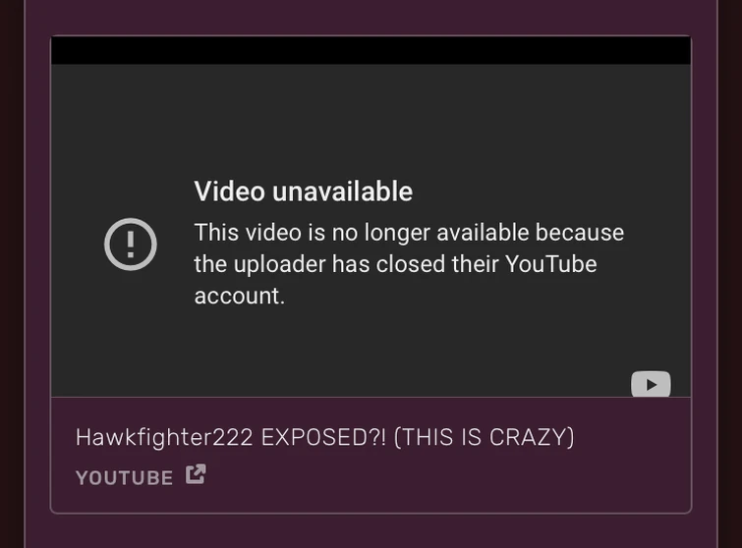The width and height of the screenshot is (742, 548).
Task: Click the dark video player area
Action: click(x=371, y=231)
